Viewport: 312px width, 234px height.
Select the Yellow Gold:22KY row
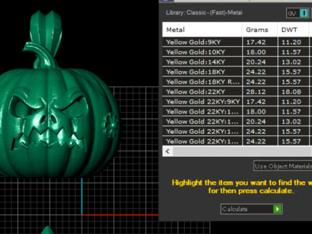pyautogui.click(x=237, y=92)
